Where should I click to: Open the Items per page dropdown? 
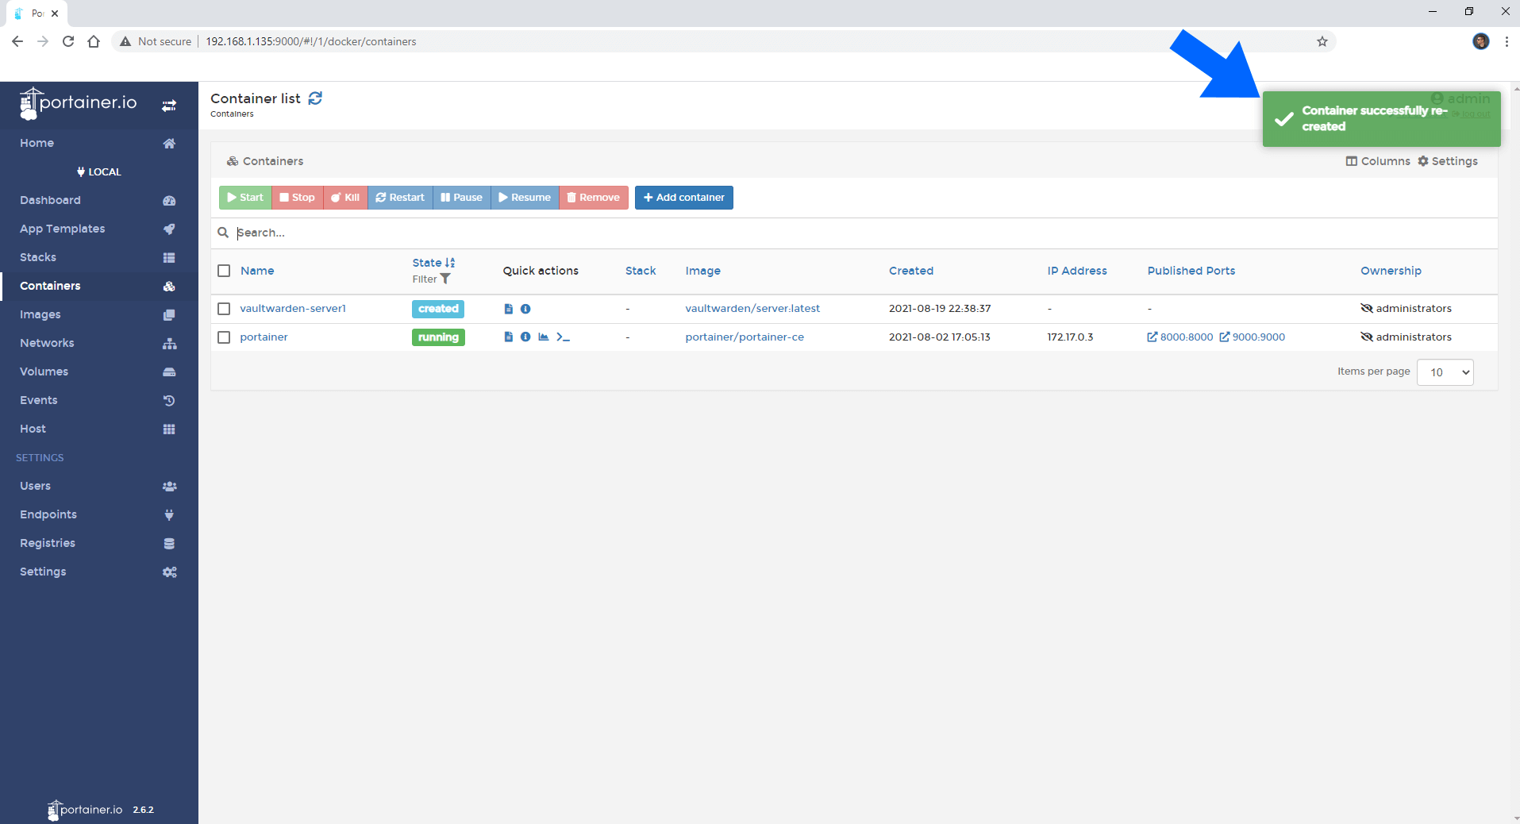tap(1445, 372)
